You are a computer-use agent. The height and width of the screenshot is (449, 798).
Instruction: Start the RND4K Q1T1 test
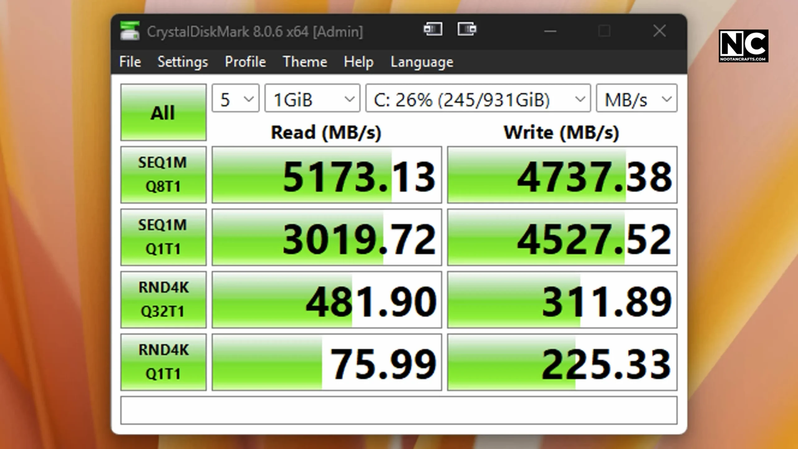coord(163,362)
